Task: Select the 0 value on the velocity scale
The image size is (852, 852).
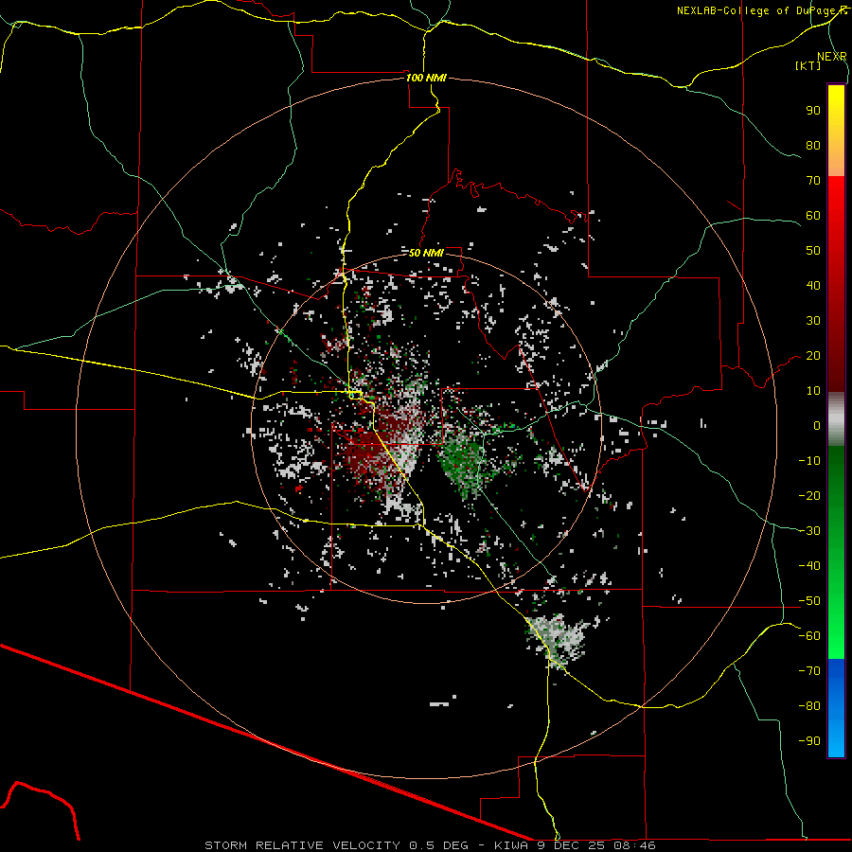Action: 817,425
